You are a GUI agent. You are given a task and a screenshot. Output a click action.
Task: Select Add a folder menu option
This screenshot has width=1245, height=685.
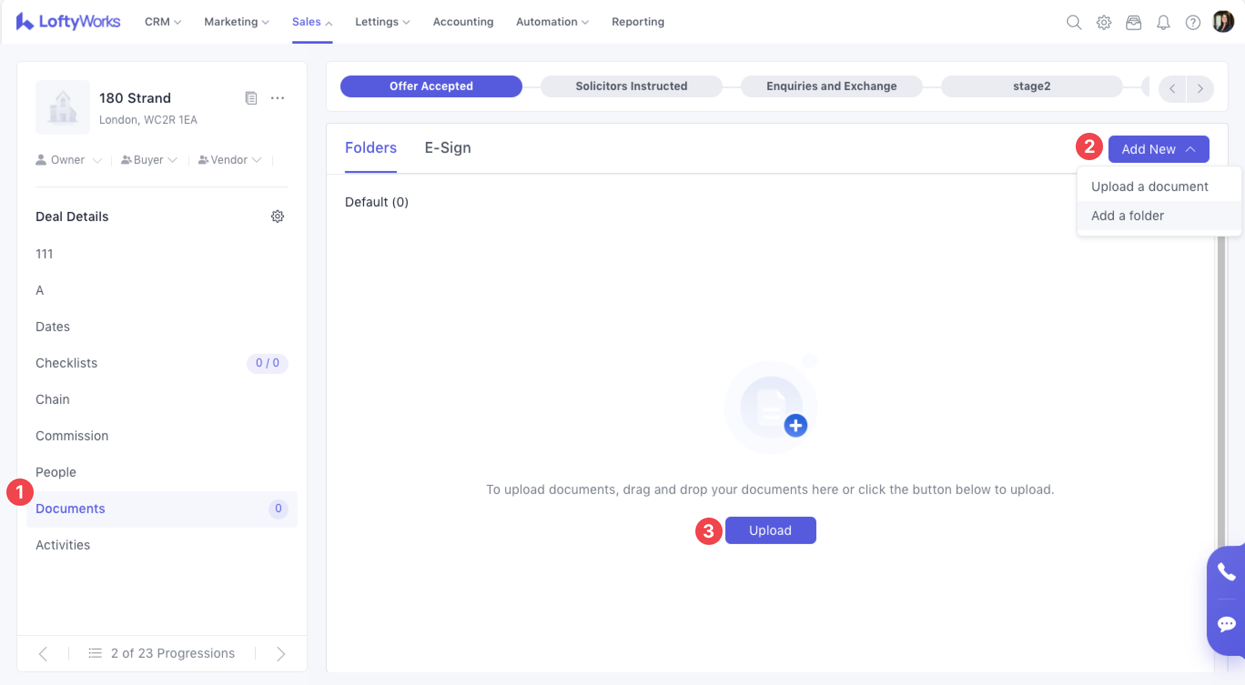(1127, 216)
